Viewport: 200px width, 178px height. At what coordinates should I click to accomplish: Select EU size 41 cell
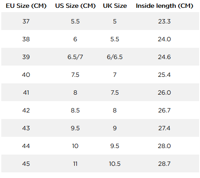(x=26, y=92)
